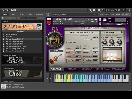
Task: Open Kontakt options gear icon
Action: (94, 10)
